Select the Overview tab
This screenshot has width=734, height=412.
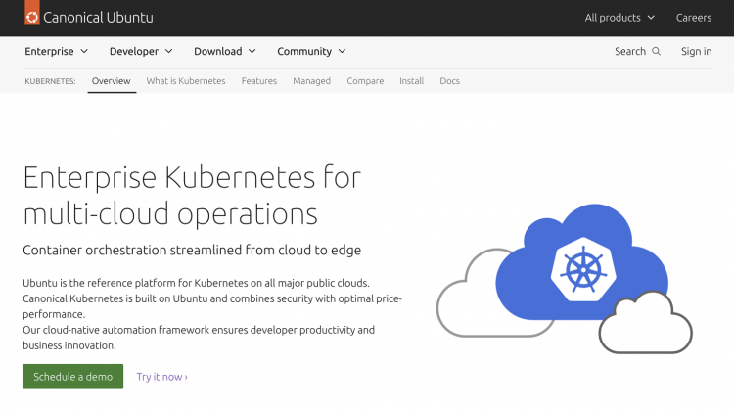(x=111, y=81)
